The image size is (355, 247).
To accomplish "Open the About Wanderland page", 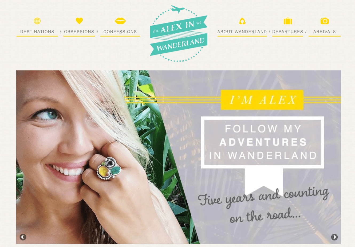I will click(x=242, y=32).
